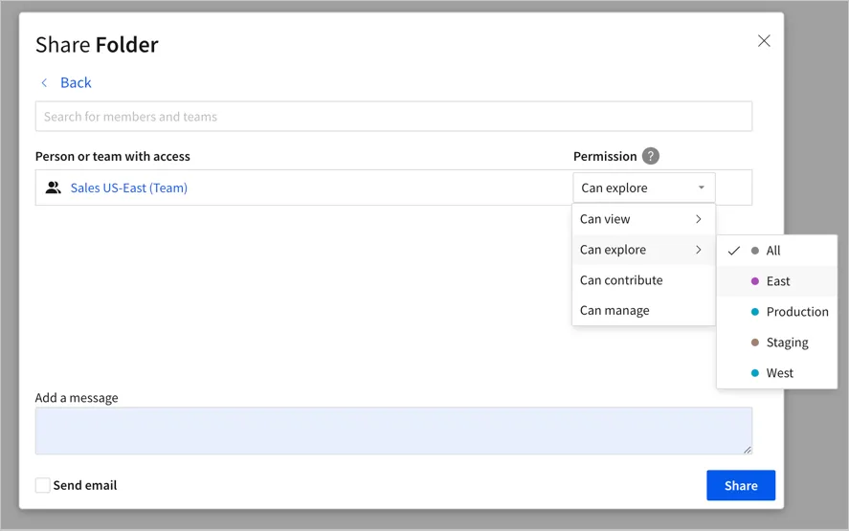The image size is (849, 531).
Task: Click the message box resize handle
Action: (748, 450)
